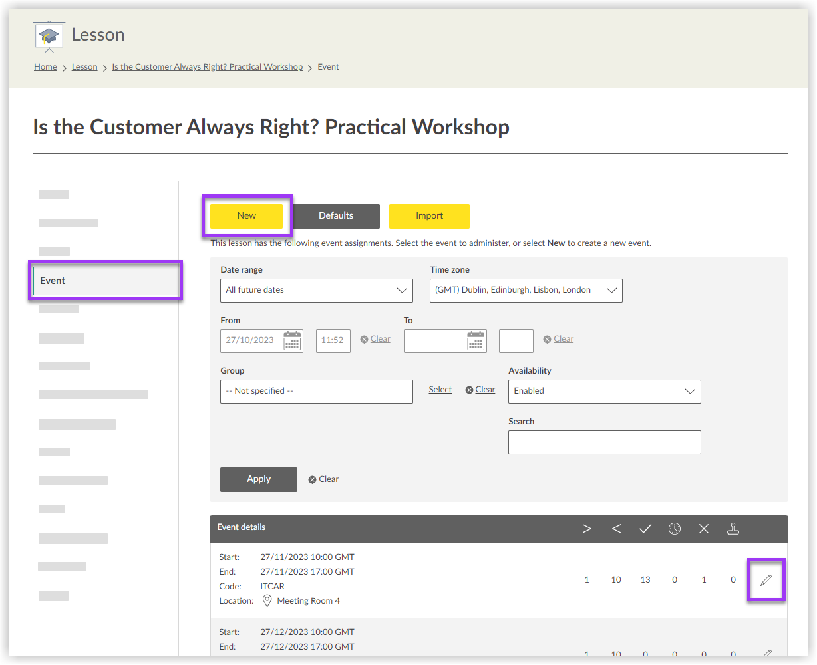
Task: Click the clock icon column header
Action: [675, 529]
